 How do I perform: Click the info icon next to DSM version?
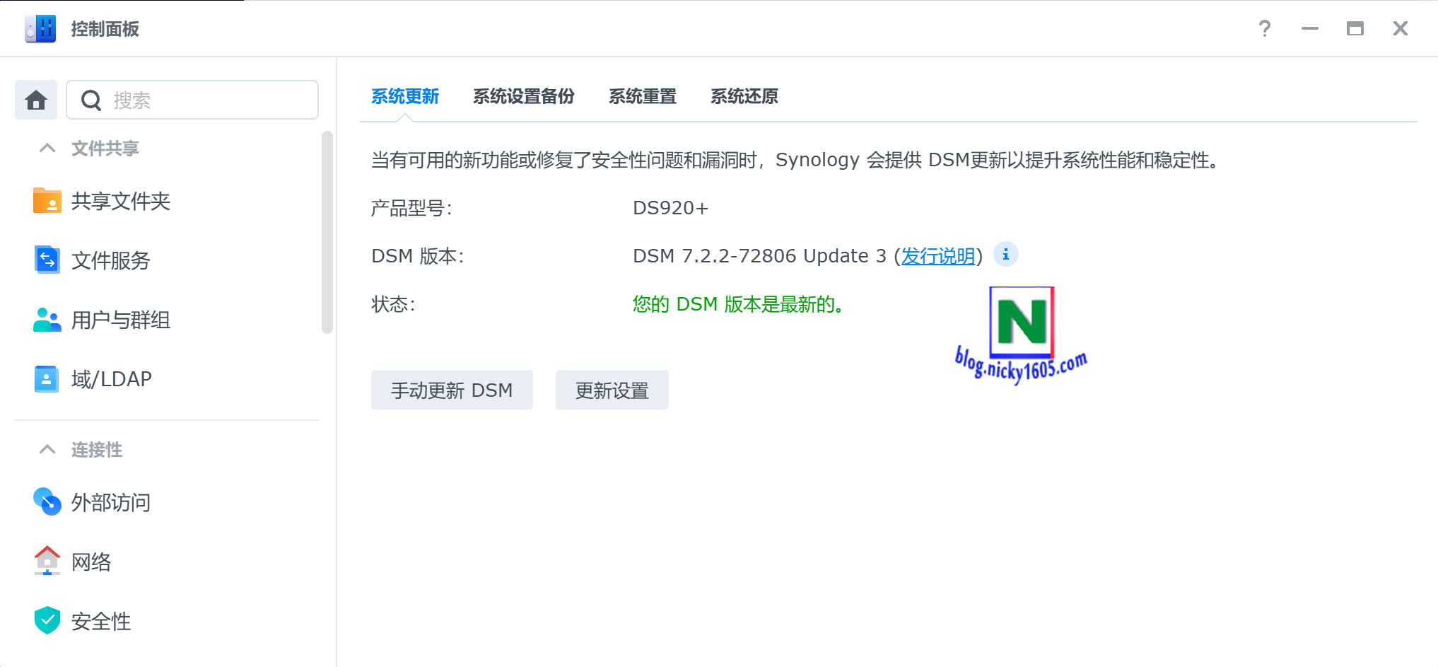pos(1006,255)
